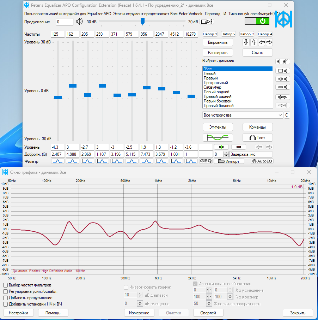Check the Добавить предусиление checkbox
The width and height of the screenshot is (318, 320).
[6, 298]
